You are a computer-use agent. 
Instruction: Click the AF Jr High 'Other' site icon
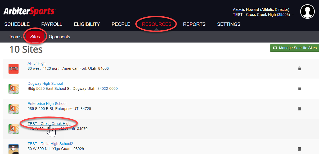click(x=14, y=69)
